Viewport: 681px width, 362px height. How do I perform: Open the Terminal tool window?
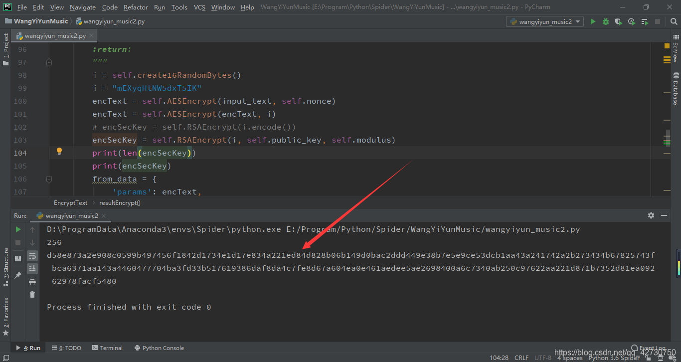coord(107,348)
